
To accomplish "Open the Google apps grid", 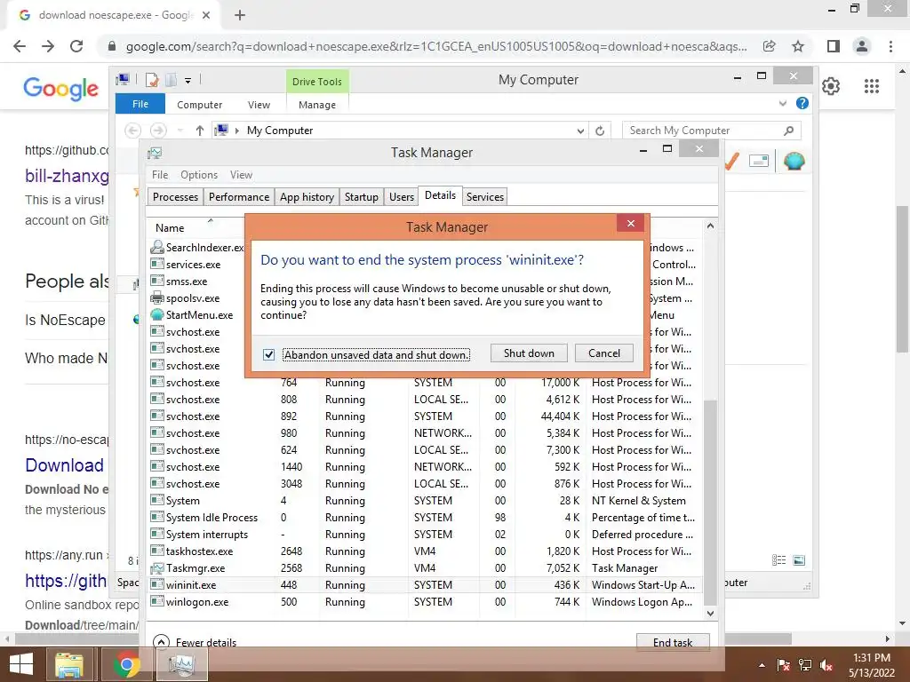I will [x=872, y=86].
